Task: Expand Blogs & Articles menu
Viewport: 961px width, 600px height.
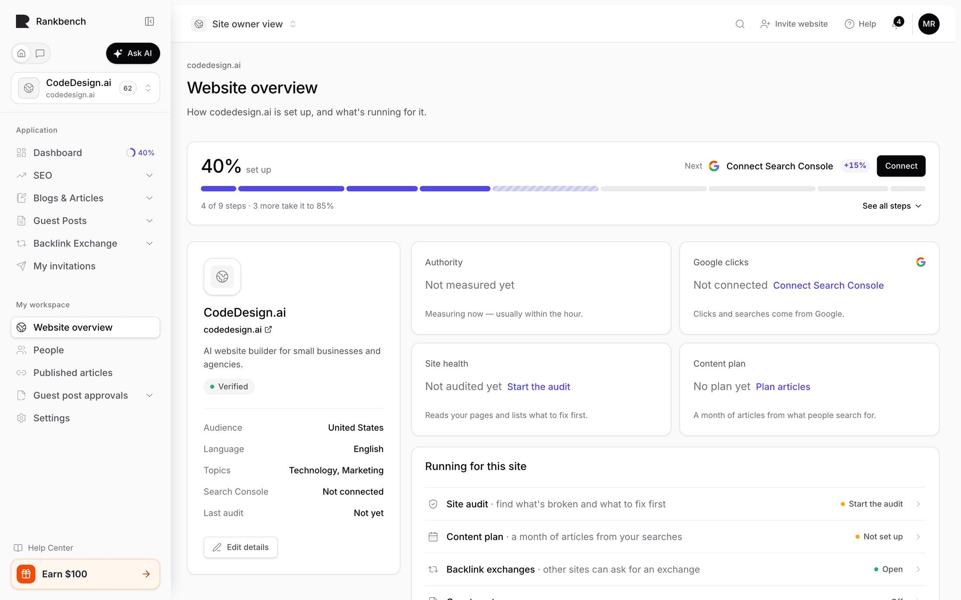Action: (149, 198)
